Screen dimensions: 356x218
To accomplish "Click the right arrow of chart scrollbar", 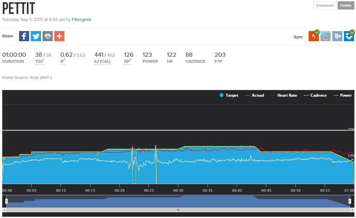I will pyautogui.click(x=352, y=210).
